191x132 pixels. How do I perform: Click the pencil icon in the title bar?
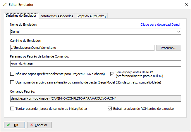[x=5, y=5]
